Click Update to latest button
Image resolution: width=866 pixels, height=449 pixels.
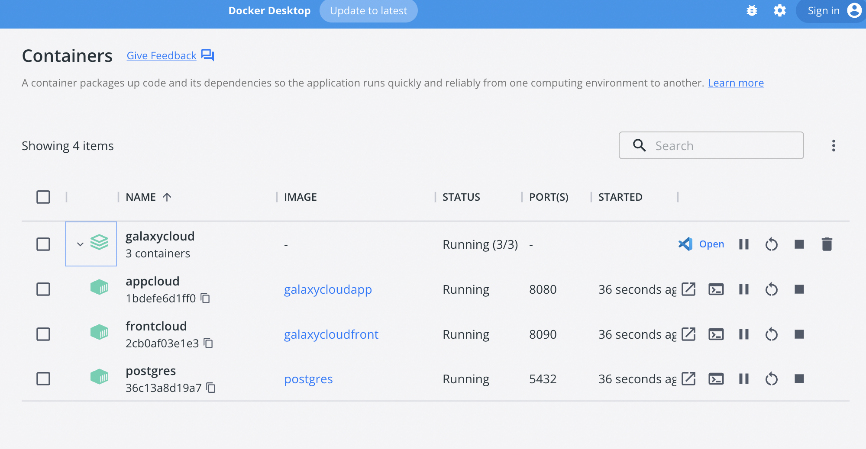368,11
